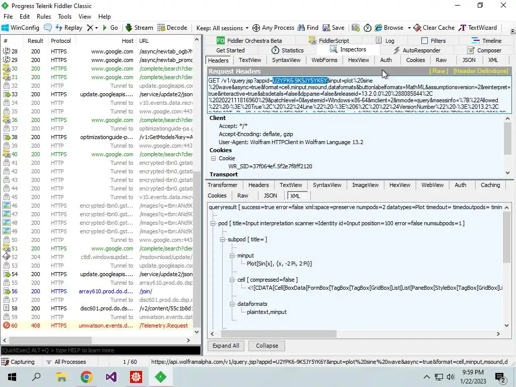Open the File menu
Screen dimensions: 516x387
[8, 17]
